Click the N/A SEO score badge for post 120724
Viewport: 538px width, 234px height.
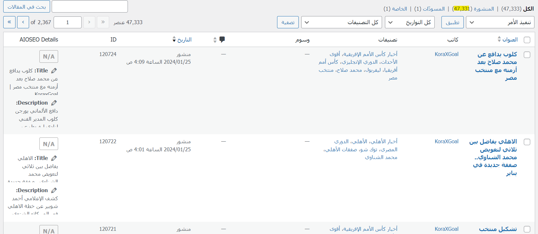[x=49, y=57]
